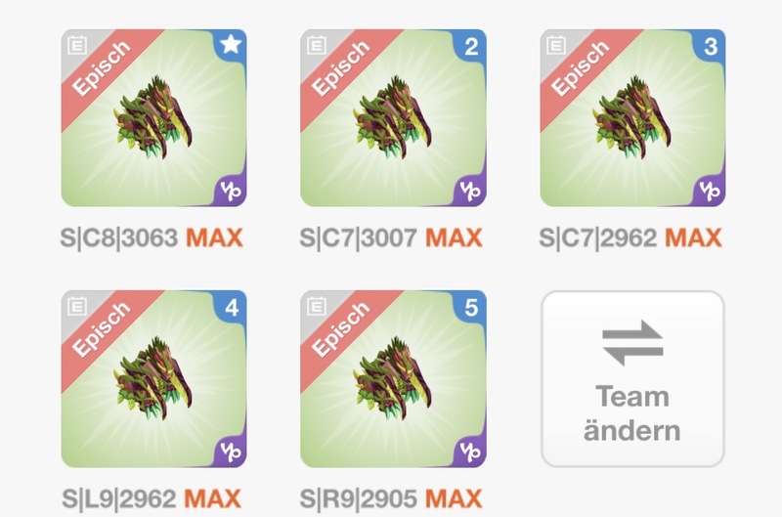Click the number 2 slot badge

[x=470, y=46]
